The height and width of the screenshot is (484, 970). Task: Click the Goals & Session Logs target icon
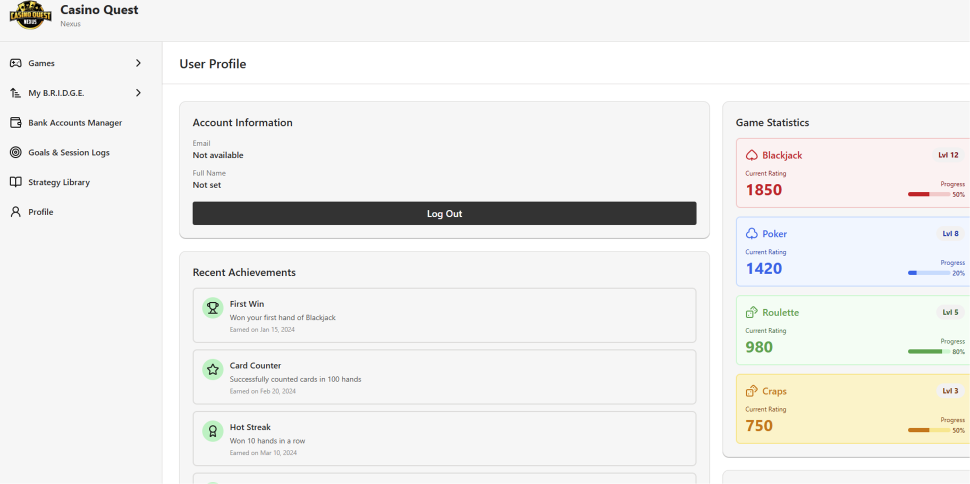(16, 152)
